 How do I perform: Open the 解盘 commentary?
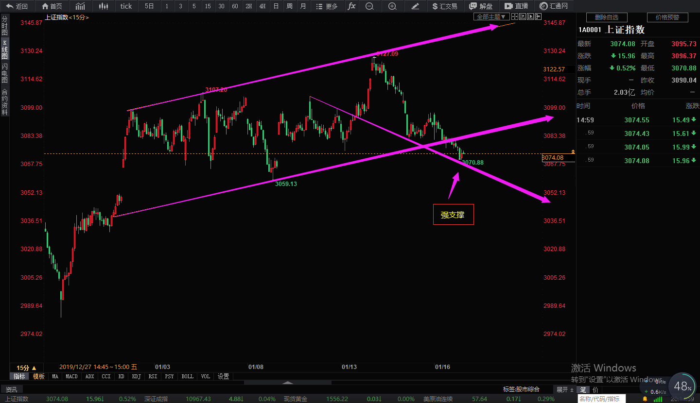click(481, 6)
